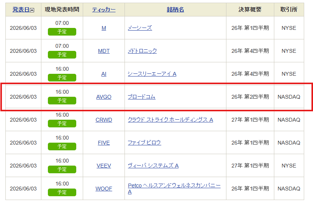
Task: Select NYSE exchange cell in MDT row
Action: pyautogui.click(x=289, y=51)
